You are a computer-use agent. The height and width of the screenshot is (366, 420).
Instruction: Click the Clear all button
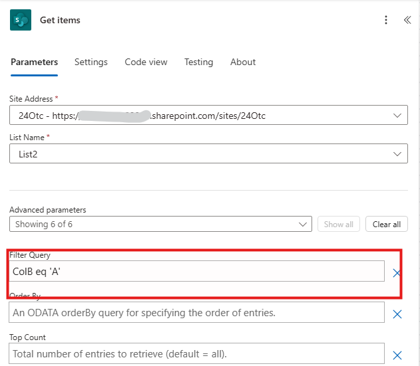[387, 224]
